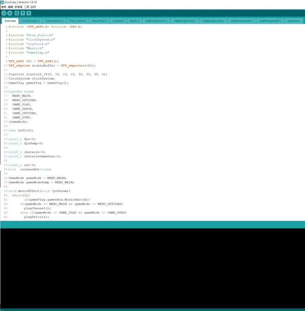Switch to the Music.h tab
Viewport: 305px width, 311px height.
tap(134, 21)
